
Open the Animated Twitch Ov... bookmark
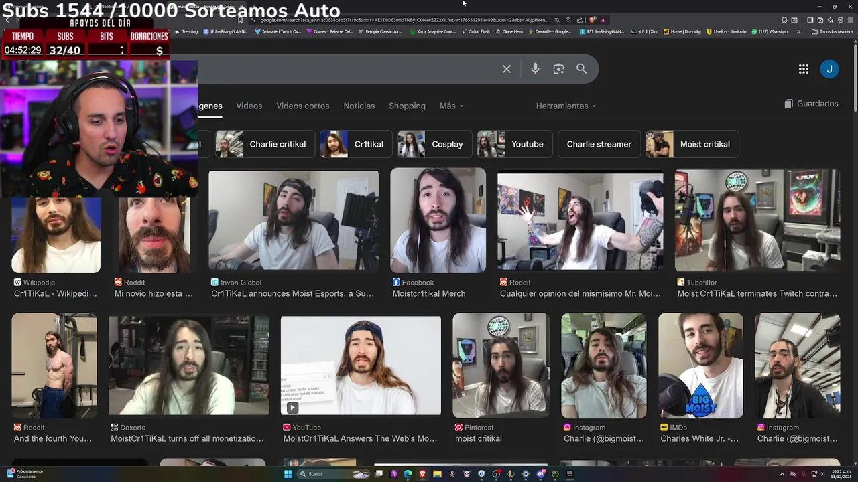(x=278, y=31)
